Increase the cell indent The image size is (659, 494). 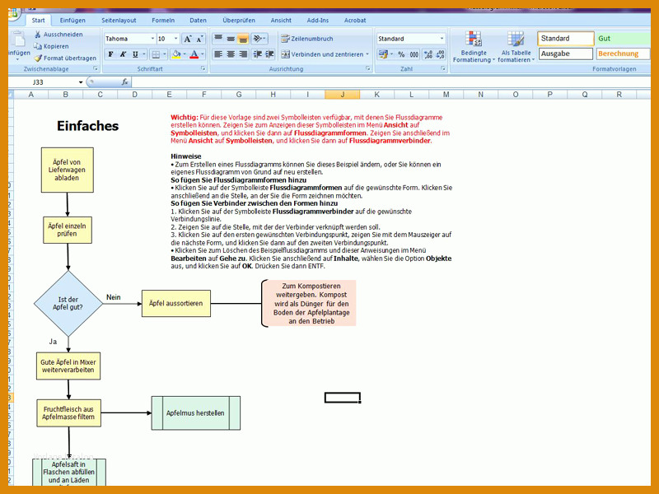click(x=269, y=54)
